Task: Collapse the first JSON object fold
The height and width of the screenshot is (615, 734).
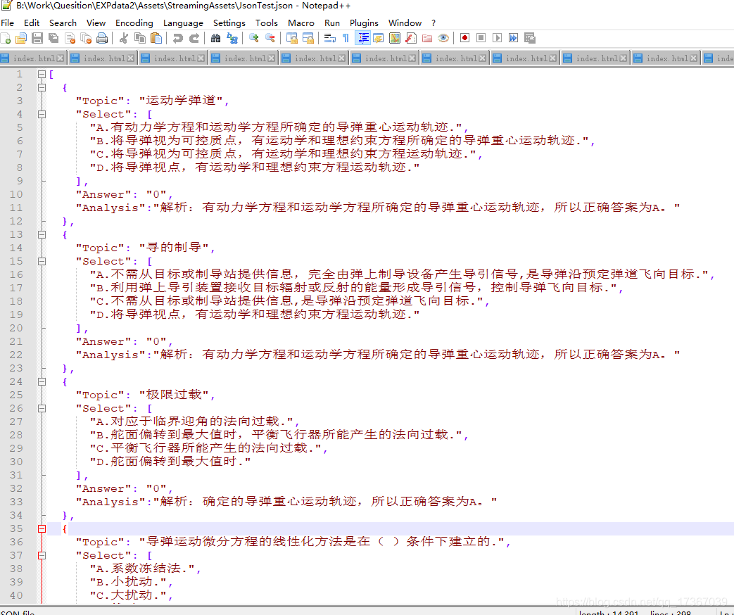Action: (x=42, y=87)
